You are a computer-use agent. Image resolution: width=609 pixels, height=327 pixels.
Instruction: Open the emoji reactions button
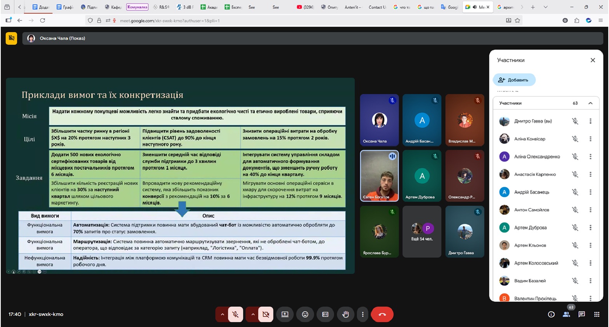point(305,314)
